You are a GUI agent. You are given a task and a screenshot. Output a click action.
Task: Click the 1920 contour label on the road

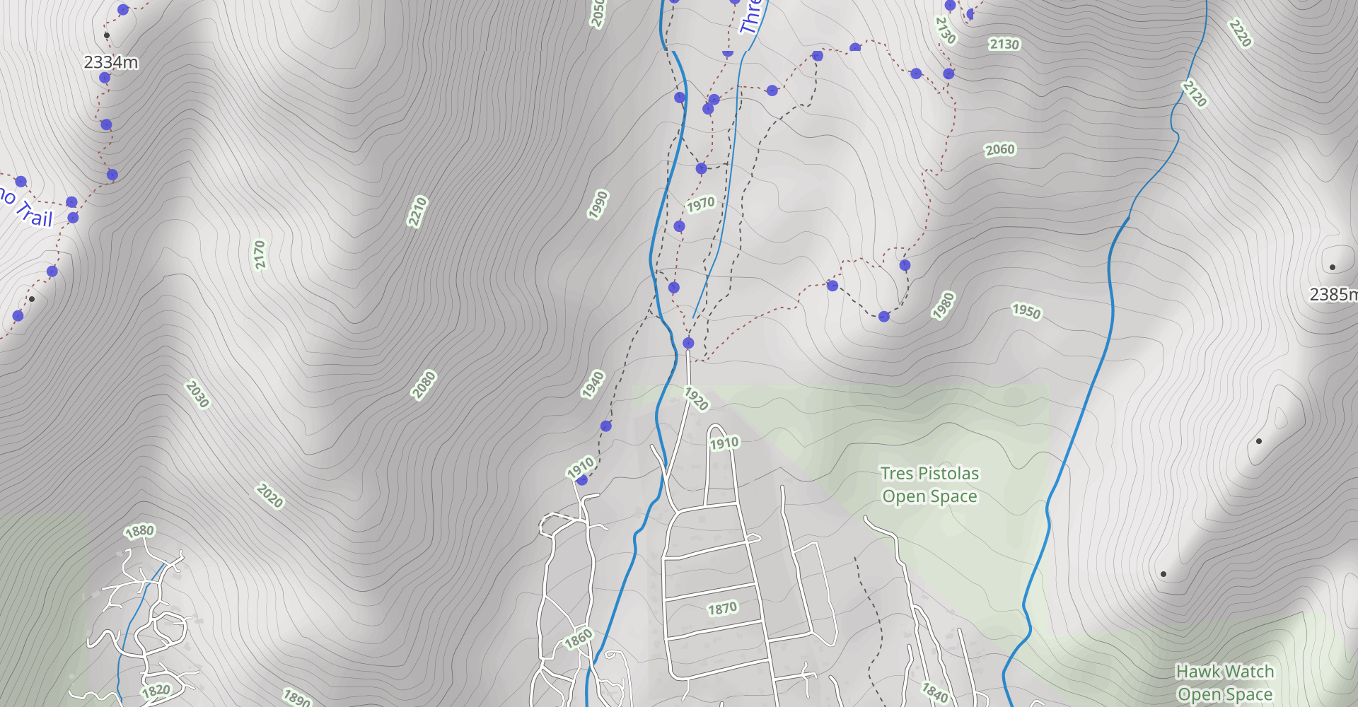[696, 399]
